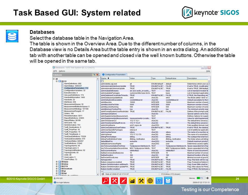Open the Options menu
The height and width of the screenshot is (195, 248).
62,71
